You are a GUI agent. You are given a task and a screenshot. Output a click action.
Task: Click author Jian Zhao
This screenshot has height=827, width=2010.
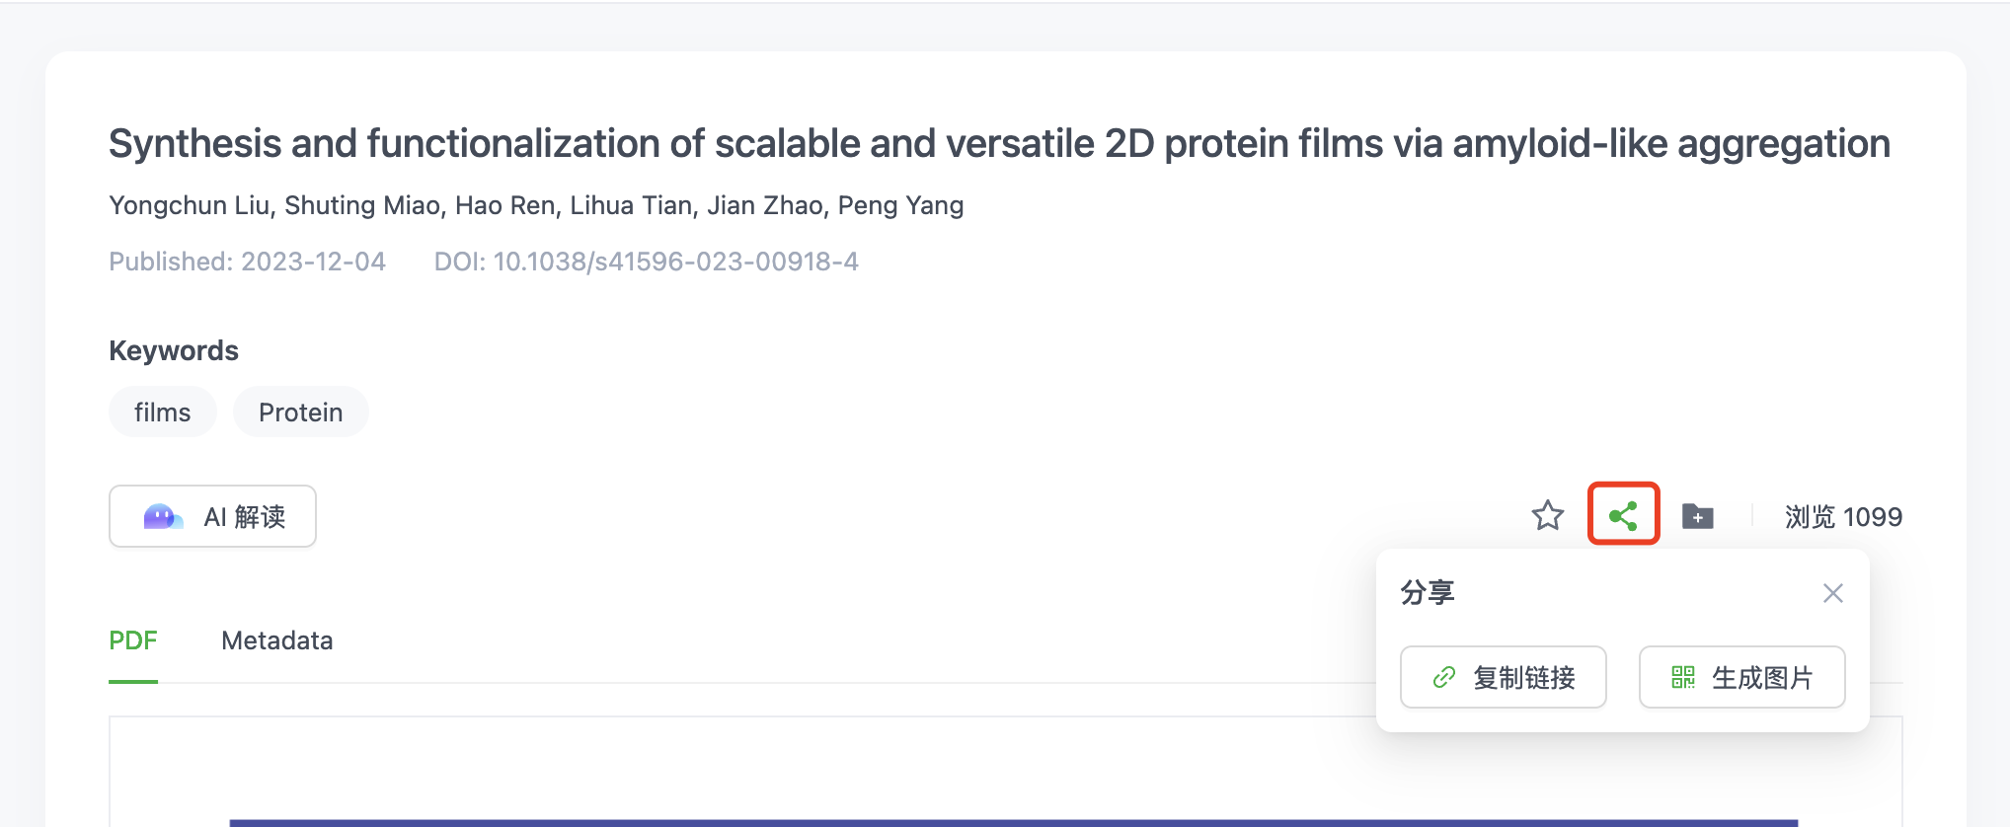pyautogui.click(x=764, y=205)
